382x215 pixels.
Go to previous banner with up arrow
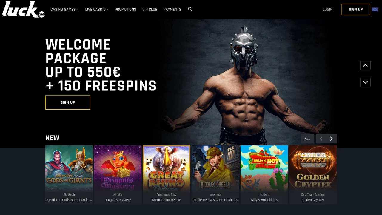click(365, 65)
